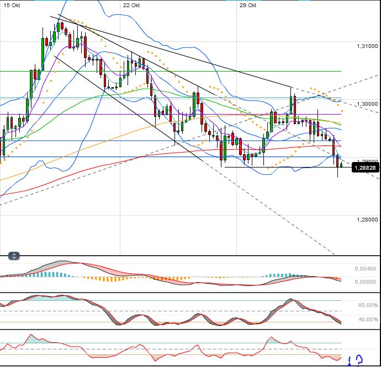The width and height of the screenshot is (381, 367).
Task: Click the 1,28000 price axis label
Action: coord(367,219)
